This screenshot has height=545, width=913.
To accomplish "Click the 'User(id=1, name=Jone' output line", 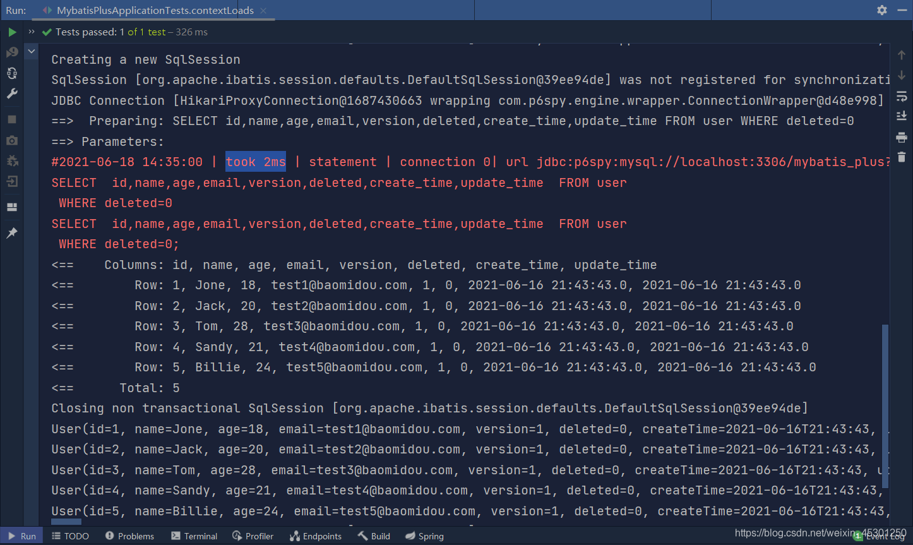I will click(470, 429).
